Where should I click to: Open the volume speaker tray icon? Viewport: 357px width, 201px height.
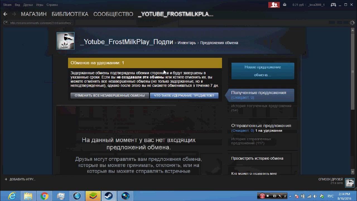tap(315, 196)
